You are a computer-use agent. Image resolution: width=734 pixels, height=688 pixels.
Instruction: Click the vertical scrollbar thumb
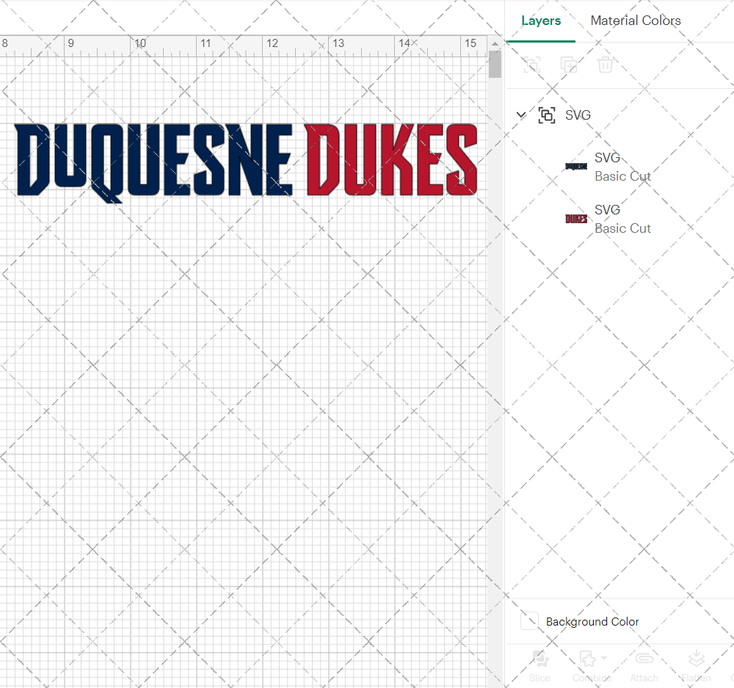coord(495,64)
